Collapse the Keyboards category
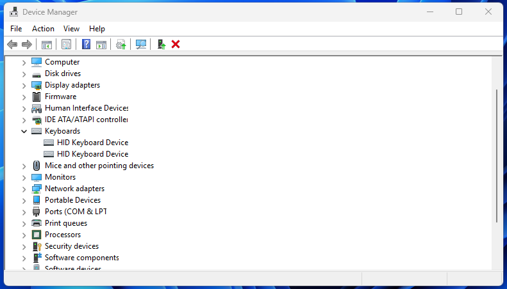507x289 pixels. click(24, 131)
